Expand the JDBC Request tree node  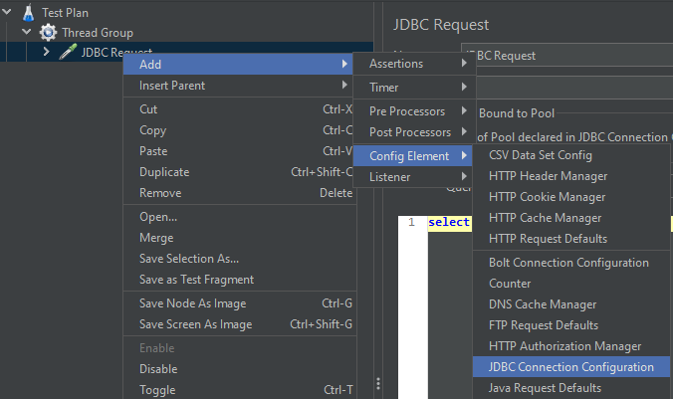click(x=46, y=52)
